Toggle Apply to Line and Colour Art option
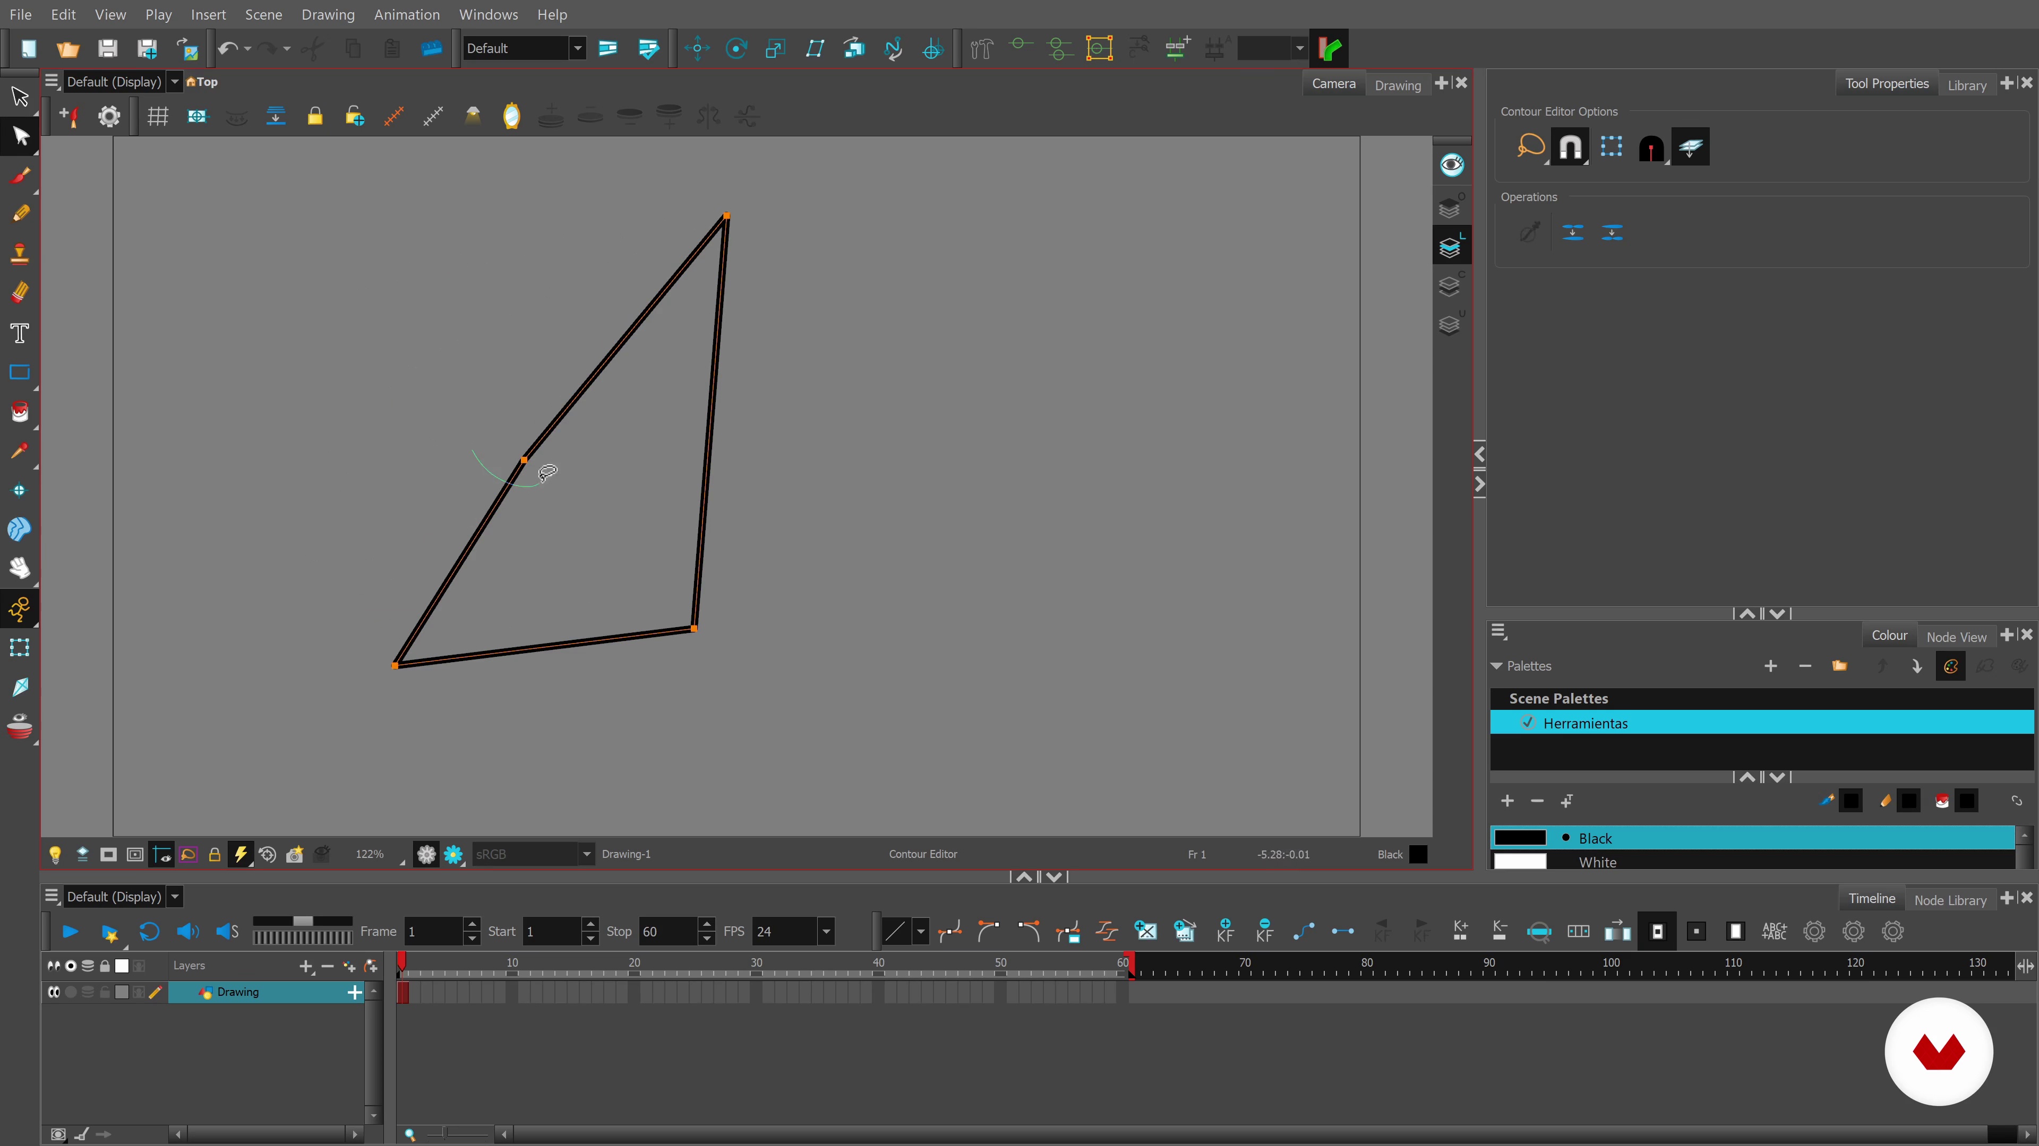This screenshot has height=1146, width=2039. (1691, 146)
